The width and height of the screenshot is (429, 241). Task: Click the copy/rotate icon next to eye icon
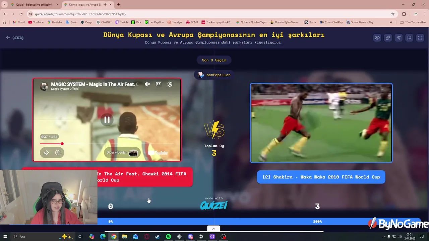pyautogui.click(x=388, y=38)
